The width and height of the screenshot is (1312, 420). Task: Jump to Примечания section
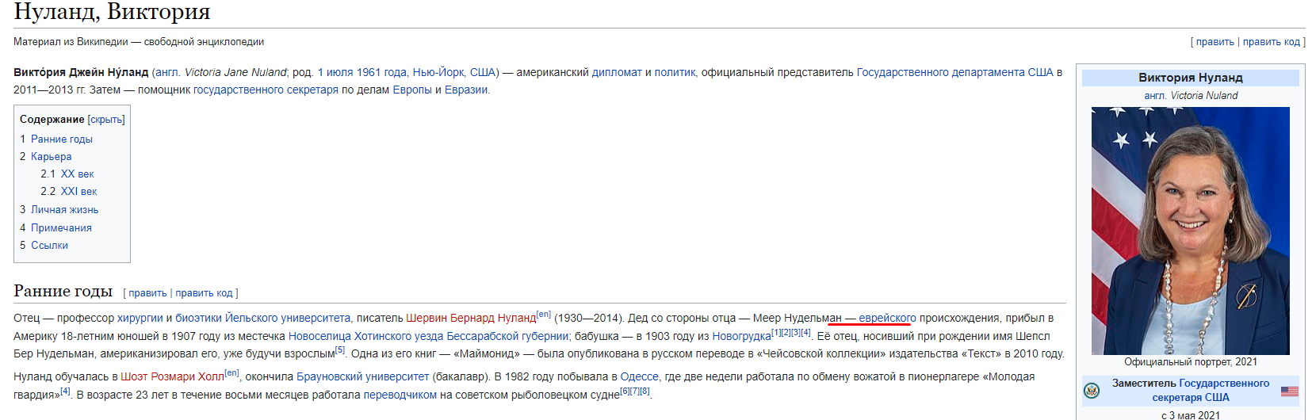pos(61,227)
